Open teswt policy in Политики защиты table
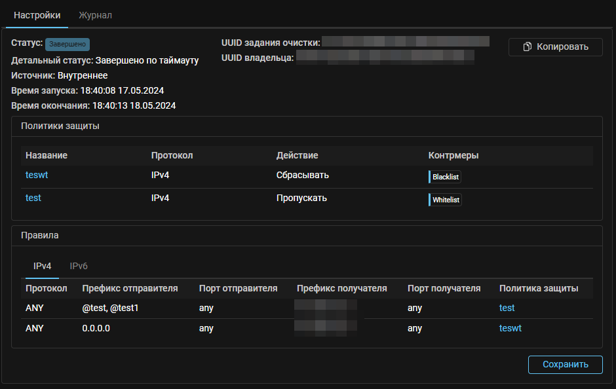Viewport: 616px width, 389px height. click(x=37, y=176)
